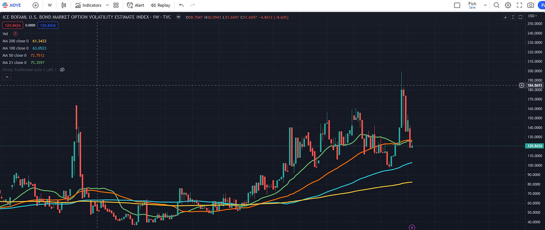Image resolution: width=545 pixels, height=230 pixels.
Task: Click the 250.0000 price axis label
Action: (x=535, y=24)
